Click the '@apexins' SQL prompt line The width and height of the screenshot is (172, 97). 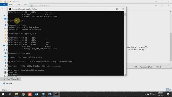coord(14,74)
